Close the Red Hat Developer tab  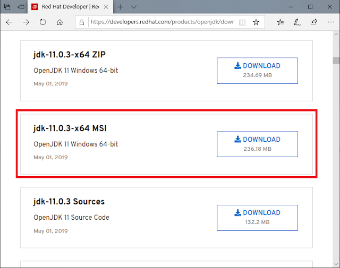(x=106, y=7)
